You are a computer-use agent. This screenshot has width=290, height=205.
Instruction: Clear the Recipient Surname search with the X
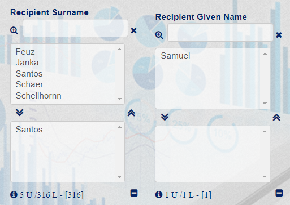(133, 30)
